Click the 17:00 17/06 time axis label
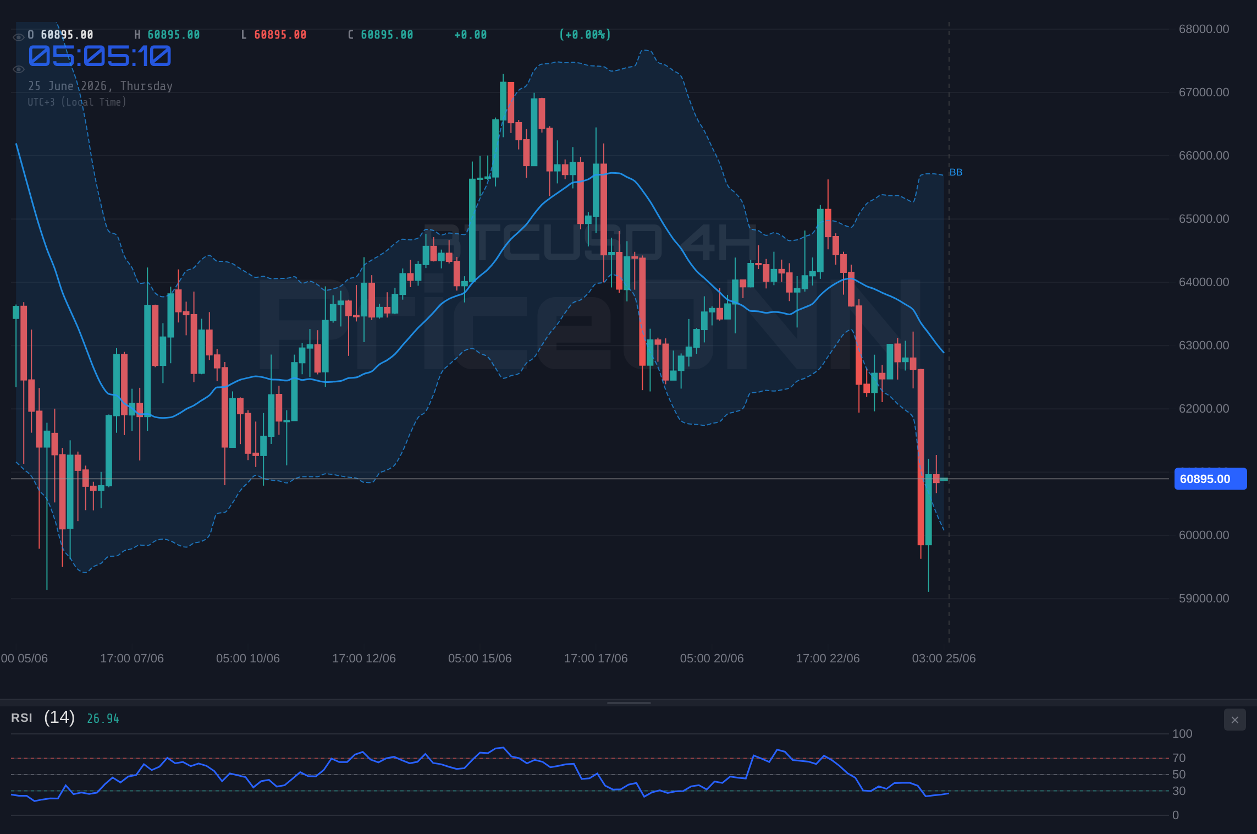The height and width of the screenshot is (834, 1257). 596,659
